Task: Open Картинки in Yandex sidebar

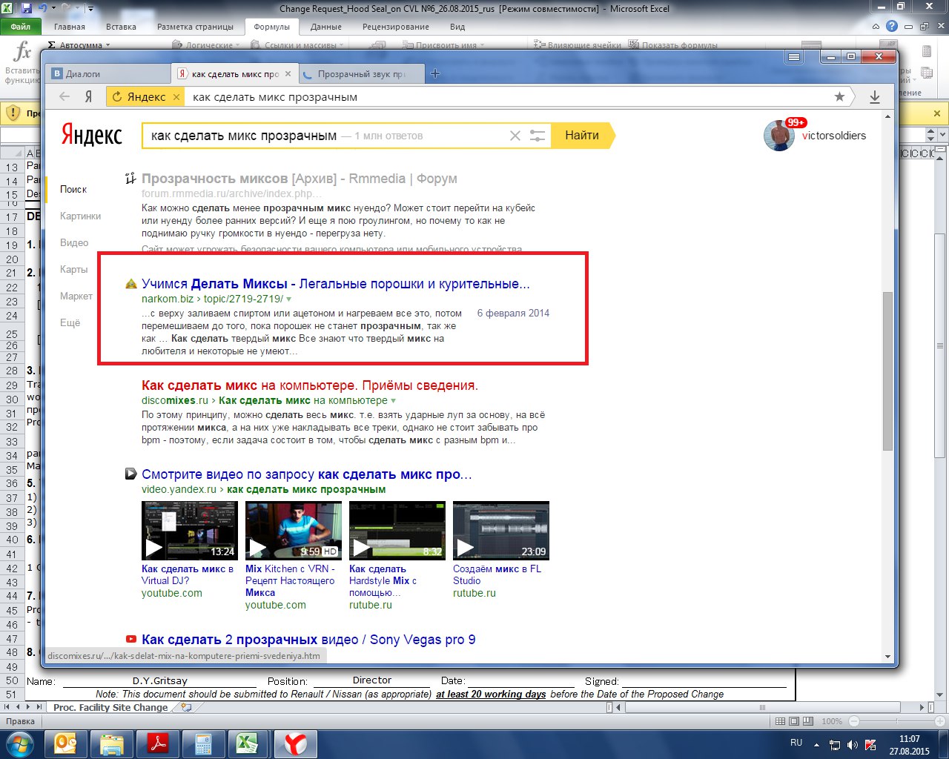Action: [81, 216]
